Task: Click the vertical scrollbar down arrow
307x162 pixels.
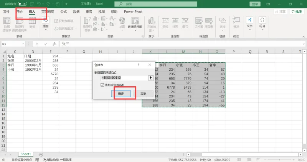Action: coord(304,150)
